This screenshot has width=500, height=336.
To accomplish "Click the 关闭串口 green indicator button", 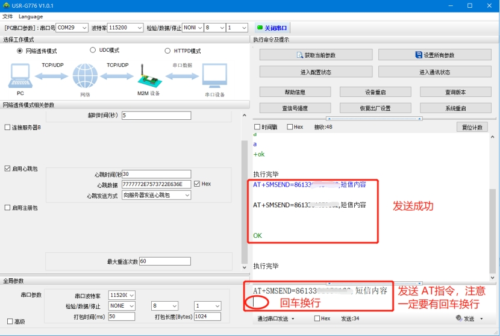I will [x=272, y=28].
